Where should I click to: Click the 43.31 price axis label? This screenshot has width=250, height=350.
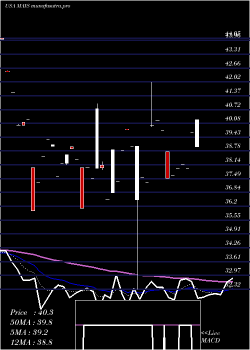pos(233,49)
